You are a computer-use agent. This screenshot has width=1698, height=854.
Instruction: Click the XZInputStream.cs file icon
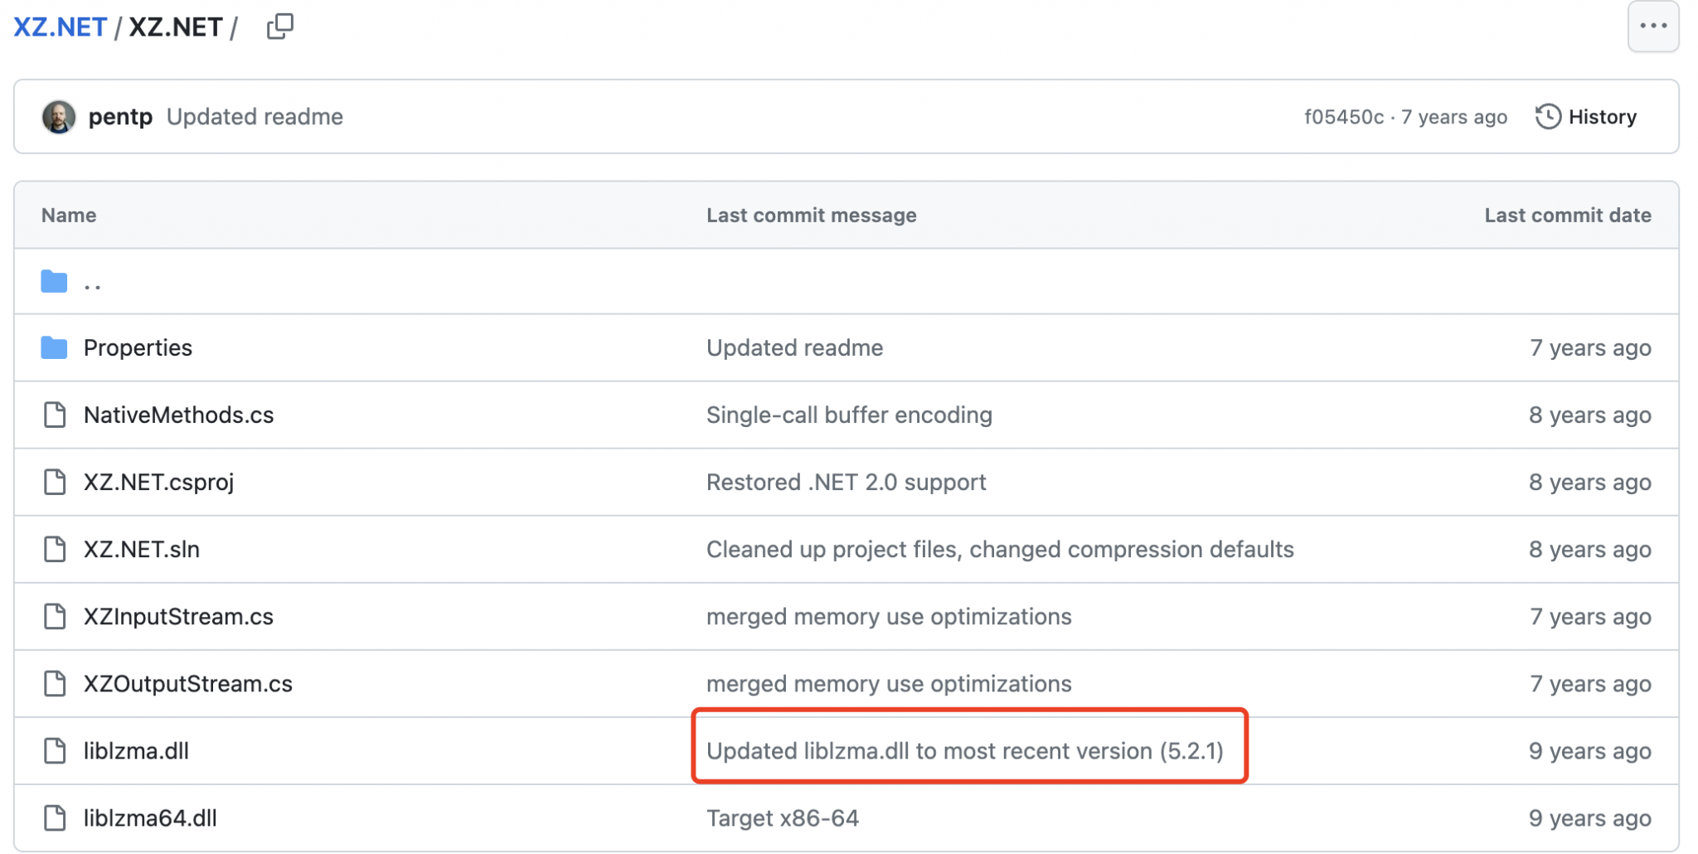tap(55, 616)
